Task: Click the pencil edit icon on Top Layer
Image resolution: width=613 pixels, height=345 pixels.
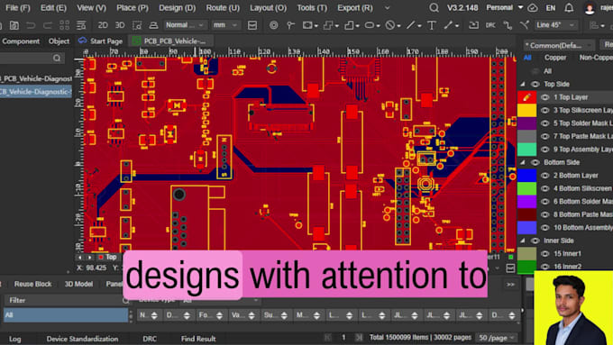Action: click(x=526, y=97)
